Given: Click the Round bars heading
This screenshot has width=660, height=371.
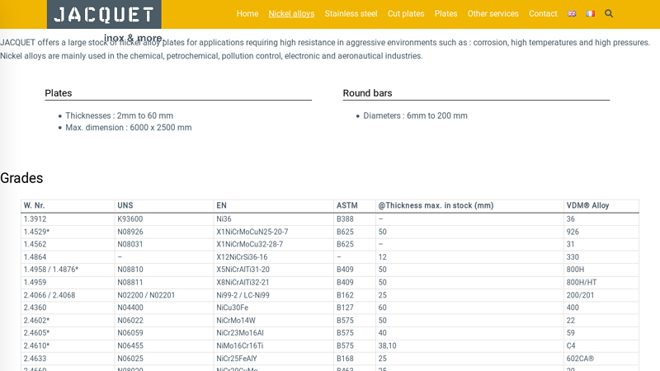Looking at the screenshot, I should click(368, 93).
